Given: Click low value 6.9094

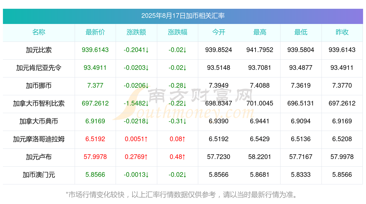Looking at the screenshot, I should [301, 121].
